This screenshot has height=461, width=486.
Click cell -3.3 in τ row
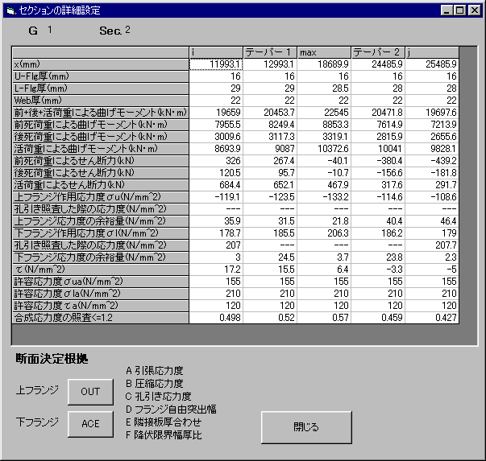378,270
